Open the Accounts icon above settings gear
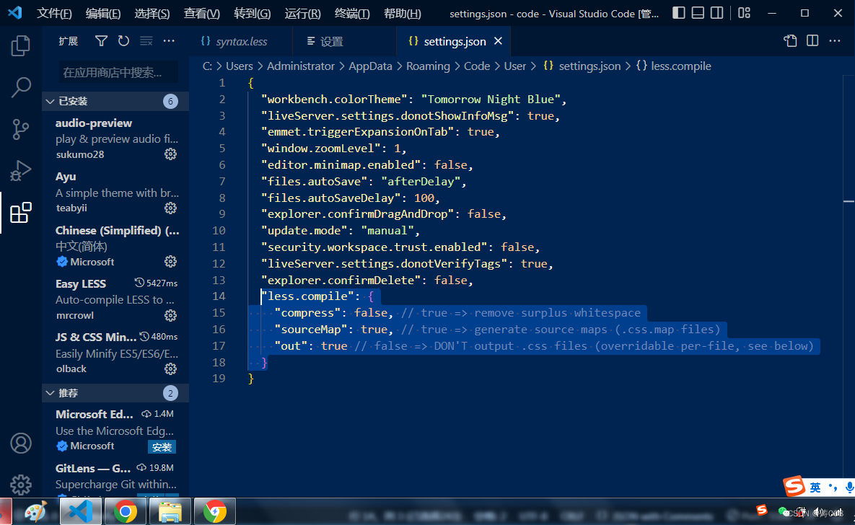The height and width of the screenshot is (525, 855). point(20,443)
